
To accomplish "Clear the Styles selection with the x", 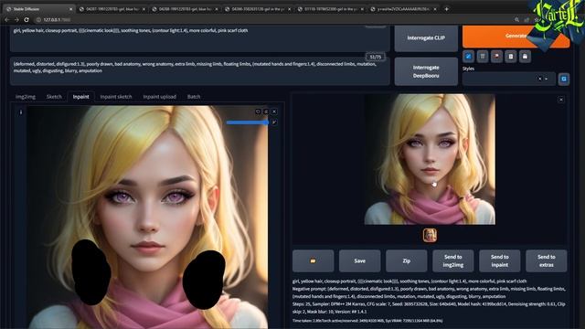I will [x=539, y=80].
